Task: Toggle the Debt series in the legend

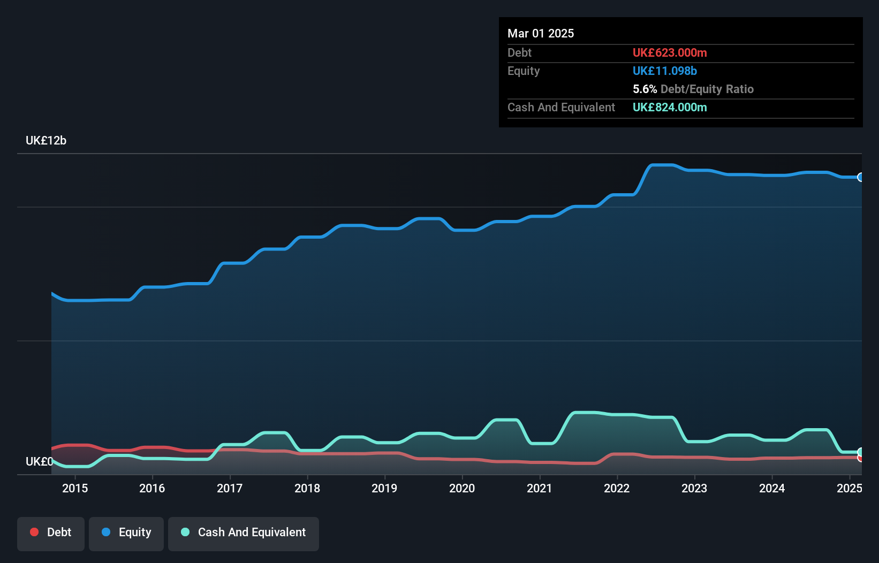Action: click(51, 533)
